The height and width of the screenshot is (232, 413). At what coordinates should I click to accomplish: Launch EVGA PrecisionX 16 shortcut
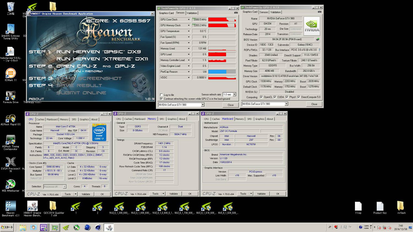click(x=10, y=164)
